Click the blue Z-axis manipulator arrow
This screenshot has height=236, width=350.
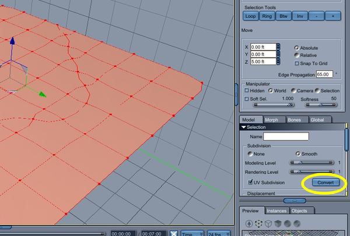12,41
